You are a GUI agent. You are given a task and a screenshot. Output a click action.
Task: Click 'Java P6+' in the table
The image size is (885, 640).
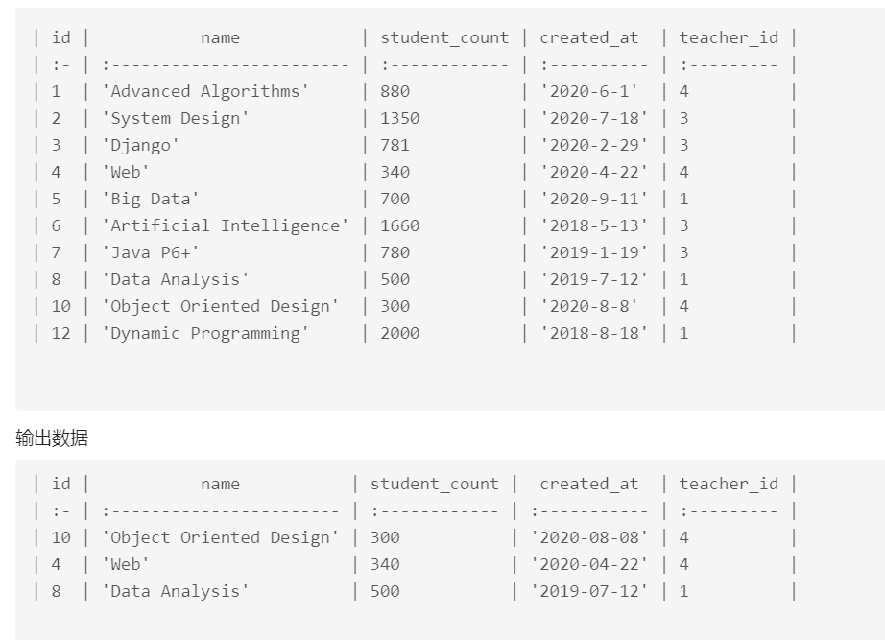(151, 252)
